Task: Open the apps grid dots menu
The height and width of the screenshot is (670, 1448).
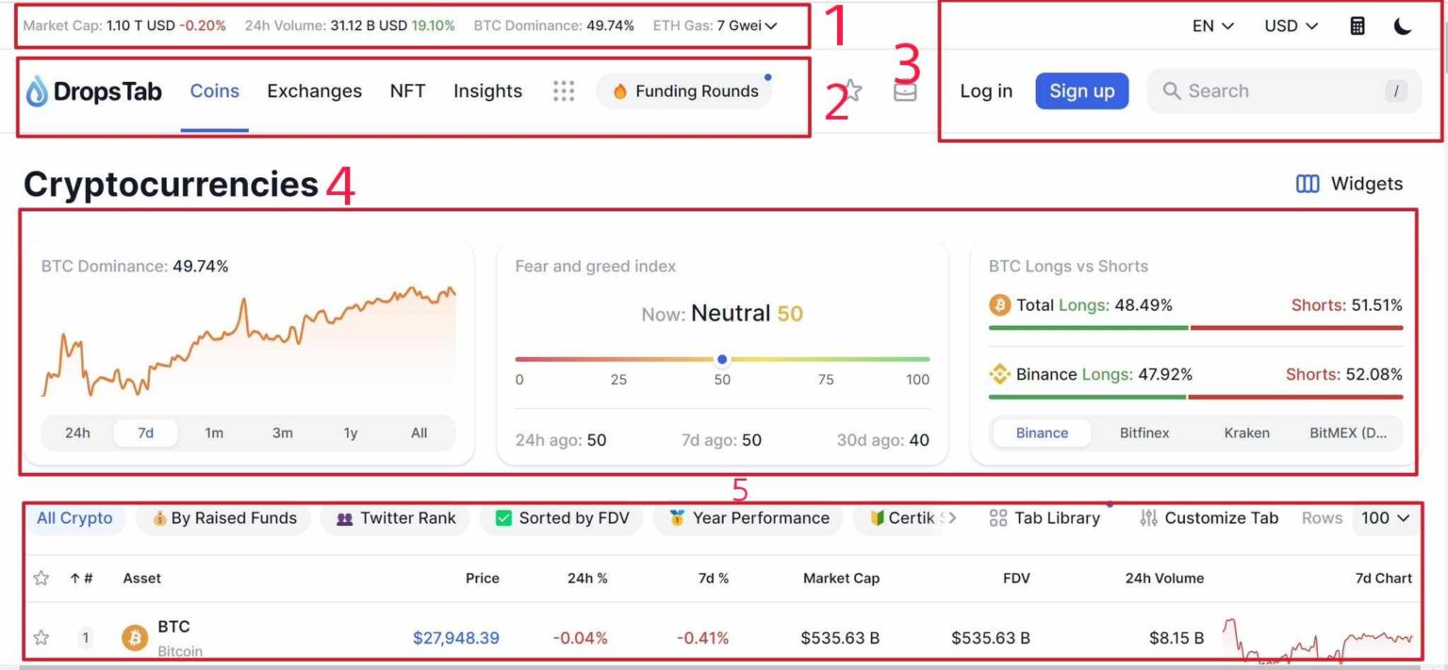Action: [x=564, y=91]
